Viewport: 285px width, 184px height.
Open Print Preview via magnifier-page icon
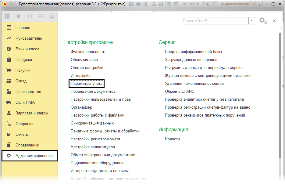click(x=146, y=4)
